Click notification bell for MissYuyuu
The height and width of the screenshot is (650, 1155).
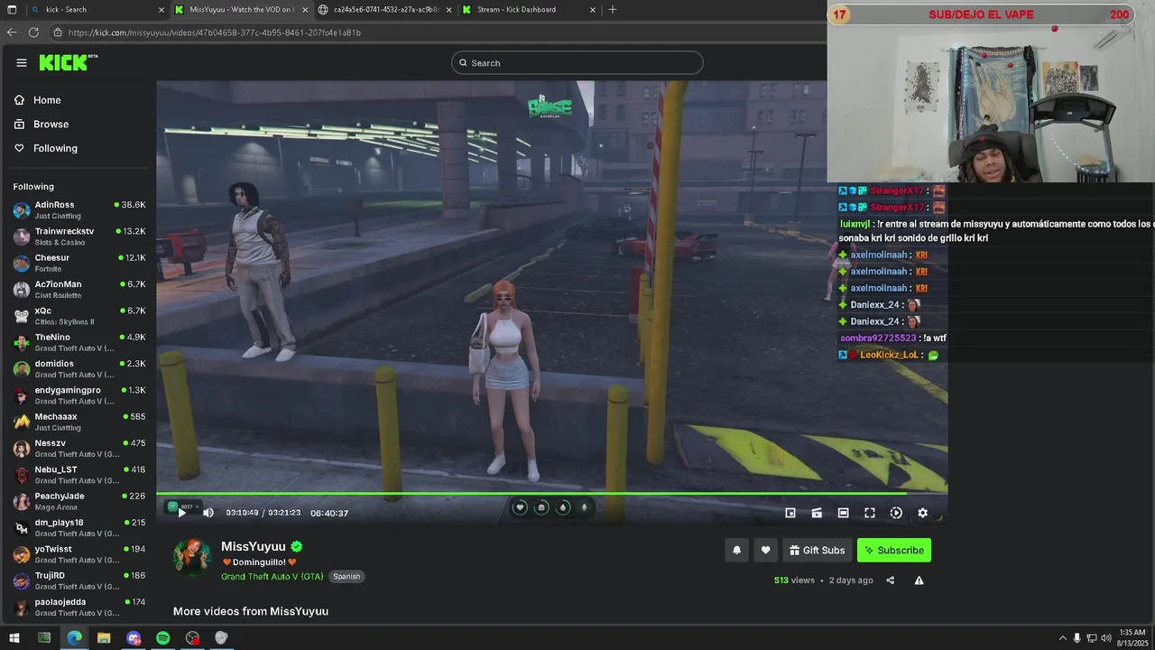pyautogui.click(x=736, y=551)
